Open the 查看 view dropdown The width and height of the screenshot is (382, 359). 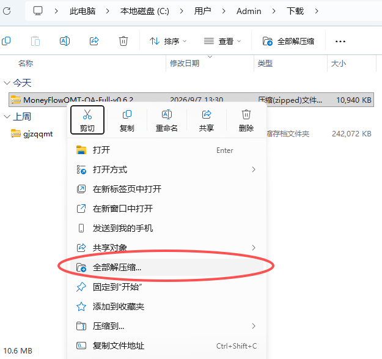(222, 41)
